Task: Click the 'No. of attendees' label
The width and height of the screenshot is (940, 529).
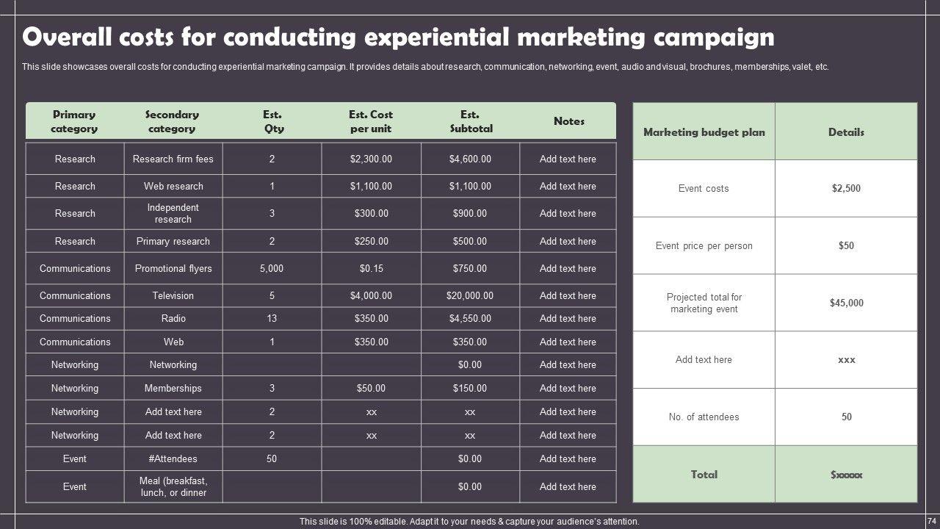Action: (704, 417)
